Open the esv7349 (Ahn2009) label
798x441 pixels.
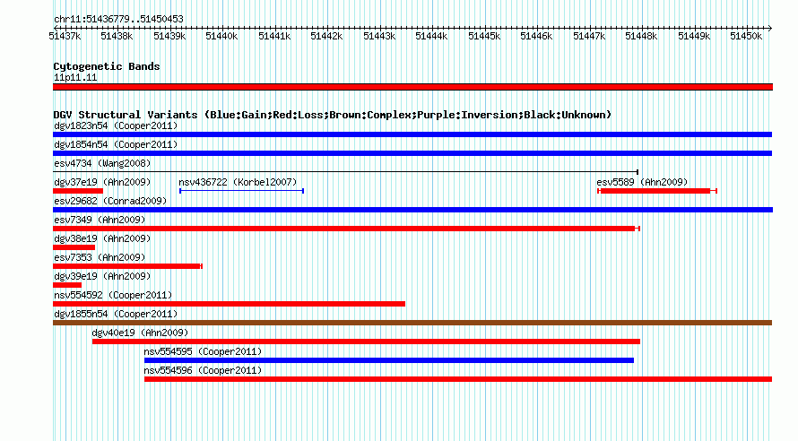click(100, 220)
